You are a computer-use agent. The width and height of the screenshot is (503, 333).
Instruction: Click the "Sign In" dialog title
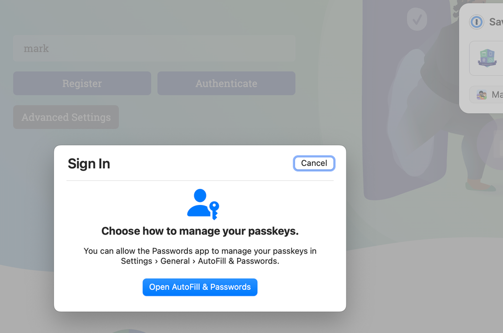(89, 164)
